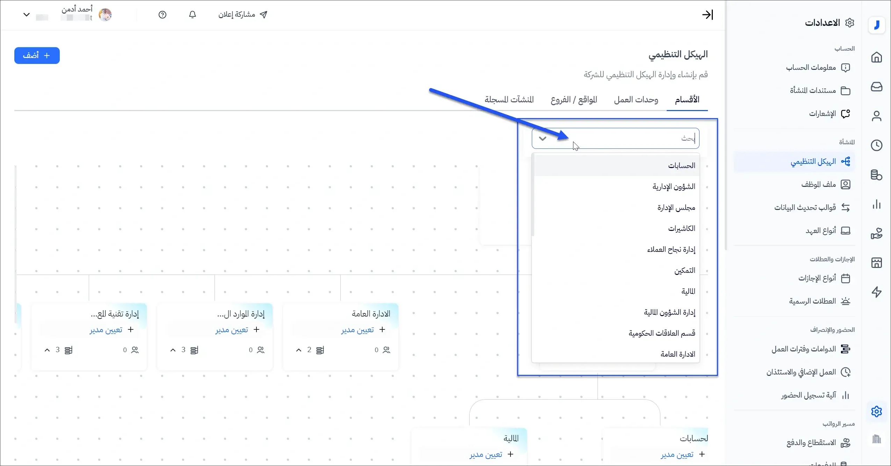This screenshot has width=891, height=466.
Task: Click the أضف button
Action: click(37, 55)
